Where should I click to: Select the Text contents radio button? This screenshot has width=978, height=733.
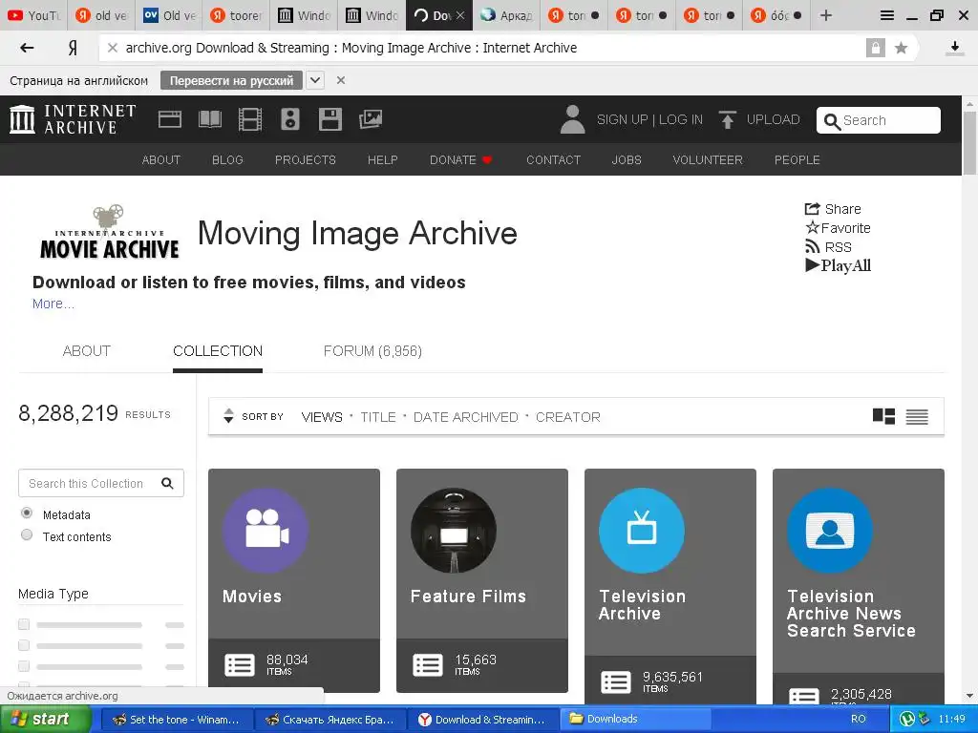coord(27,534)
